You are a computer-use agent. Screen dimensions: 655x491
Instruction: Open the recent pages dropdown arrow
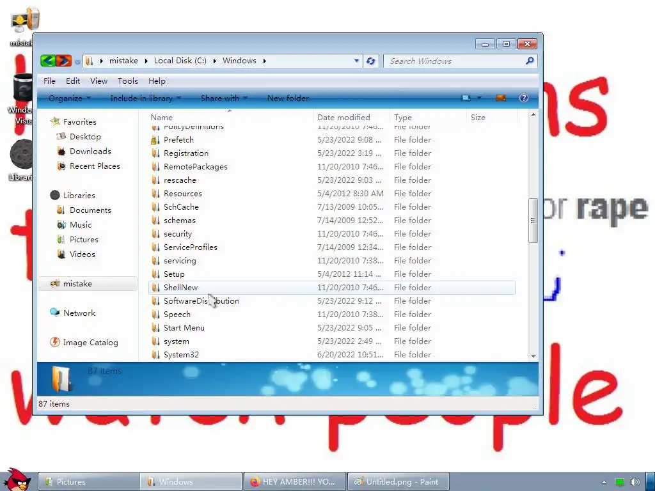[77, 62]
